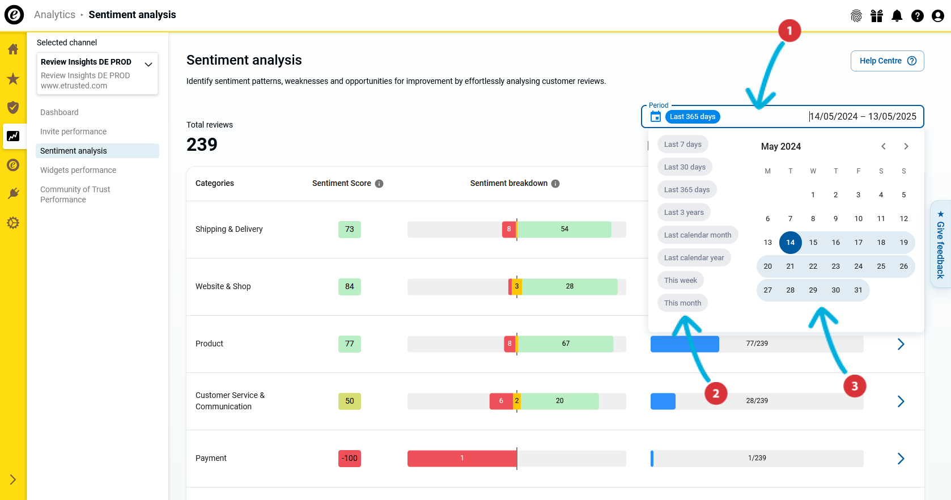
Task: Open the circular e badge icon in sidebar
Action: point(13,165)
